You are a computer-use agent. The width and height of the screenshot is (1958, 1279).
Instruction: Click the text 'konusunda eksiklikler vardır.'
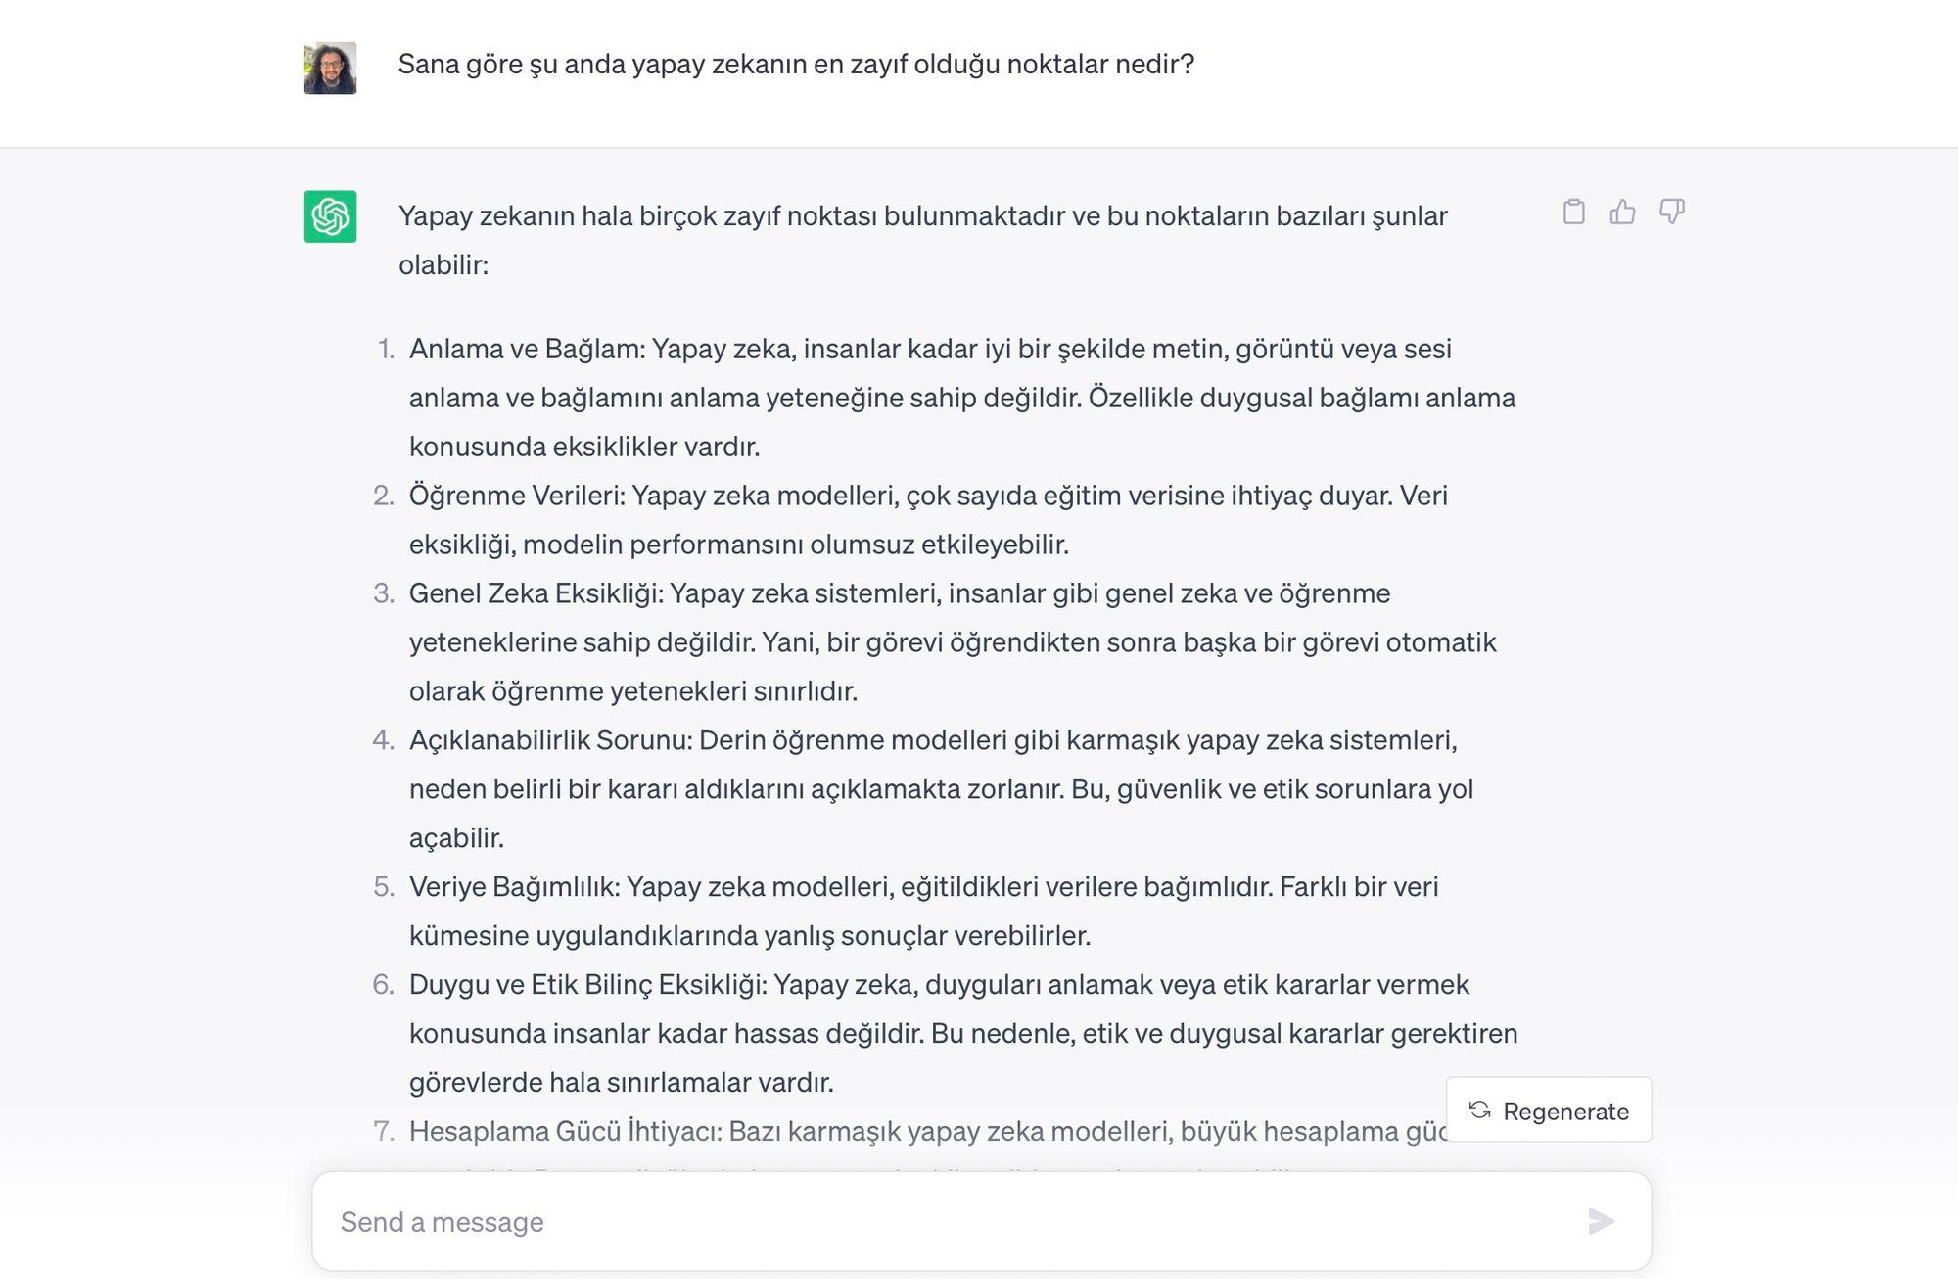584,447
